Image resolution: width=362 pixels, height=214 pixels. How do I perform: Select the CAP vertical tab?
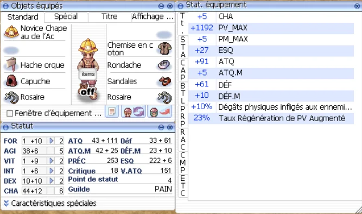pyautogui.click(x=182, y=70)
